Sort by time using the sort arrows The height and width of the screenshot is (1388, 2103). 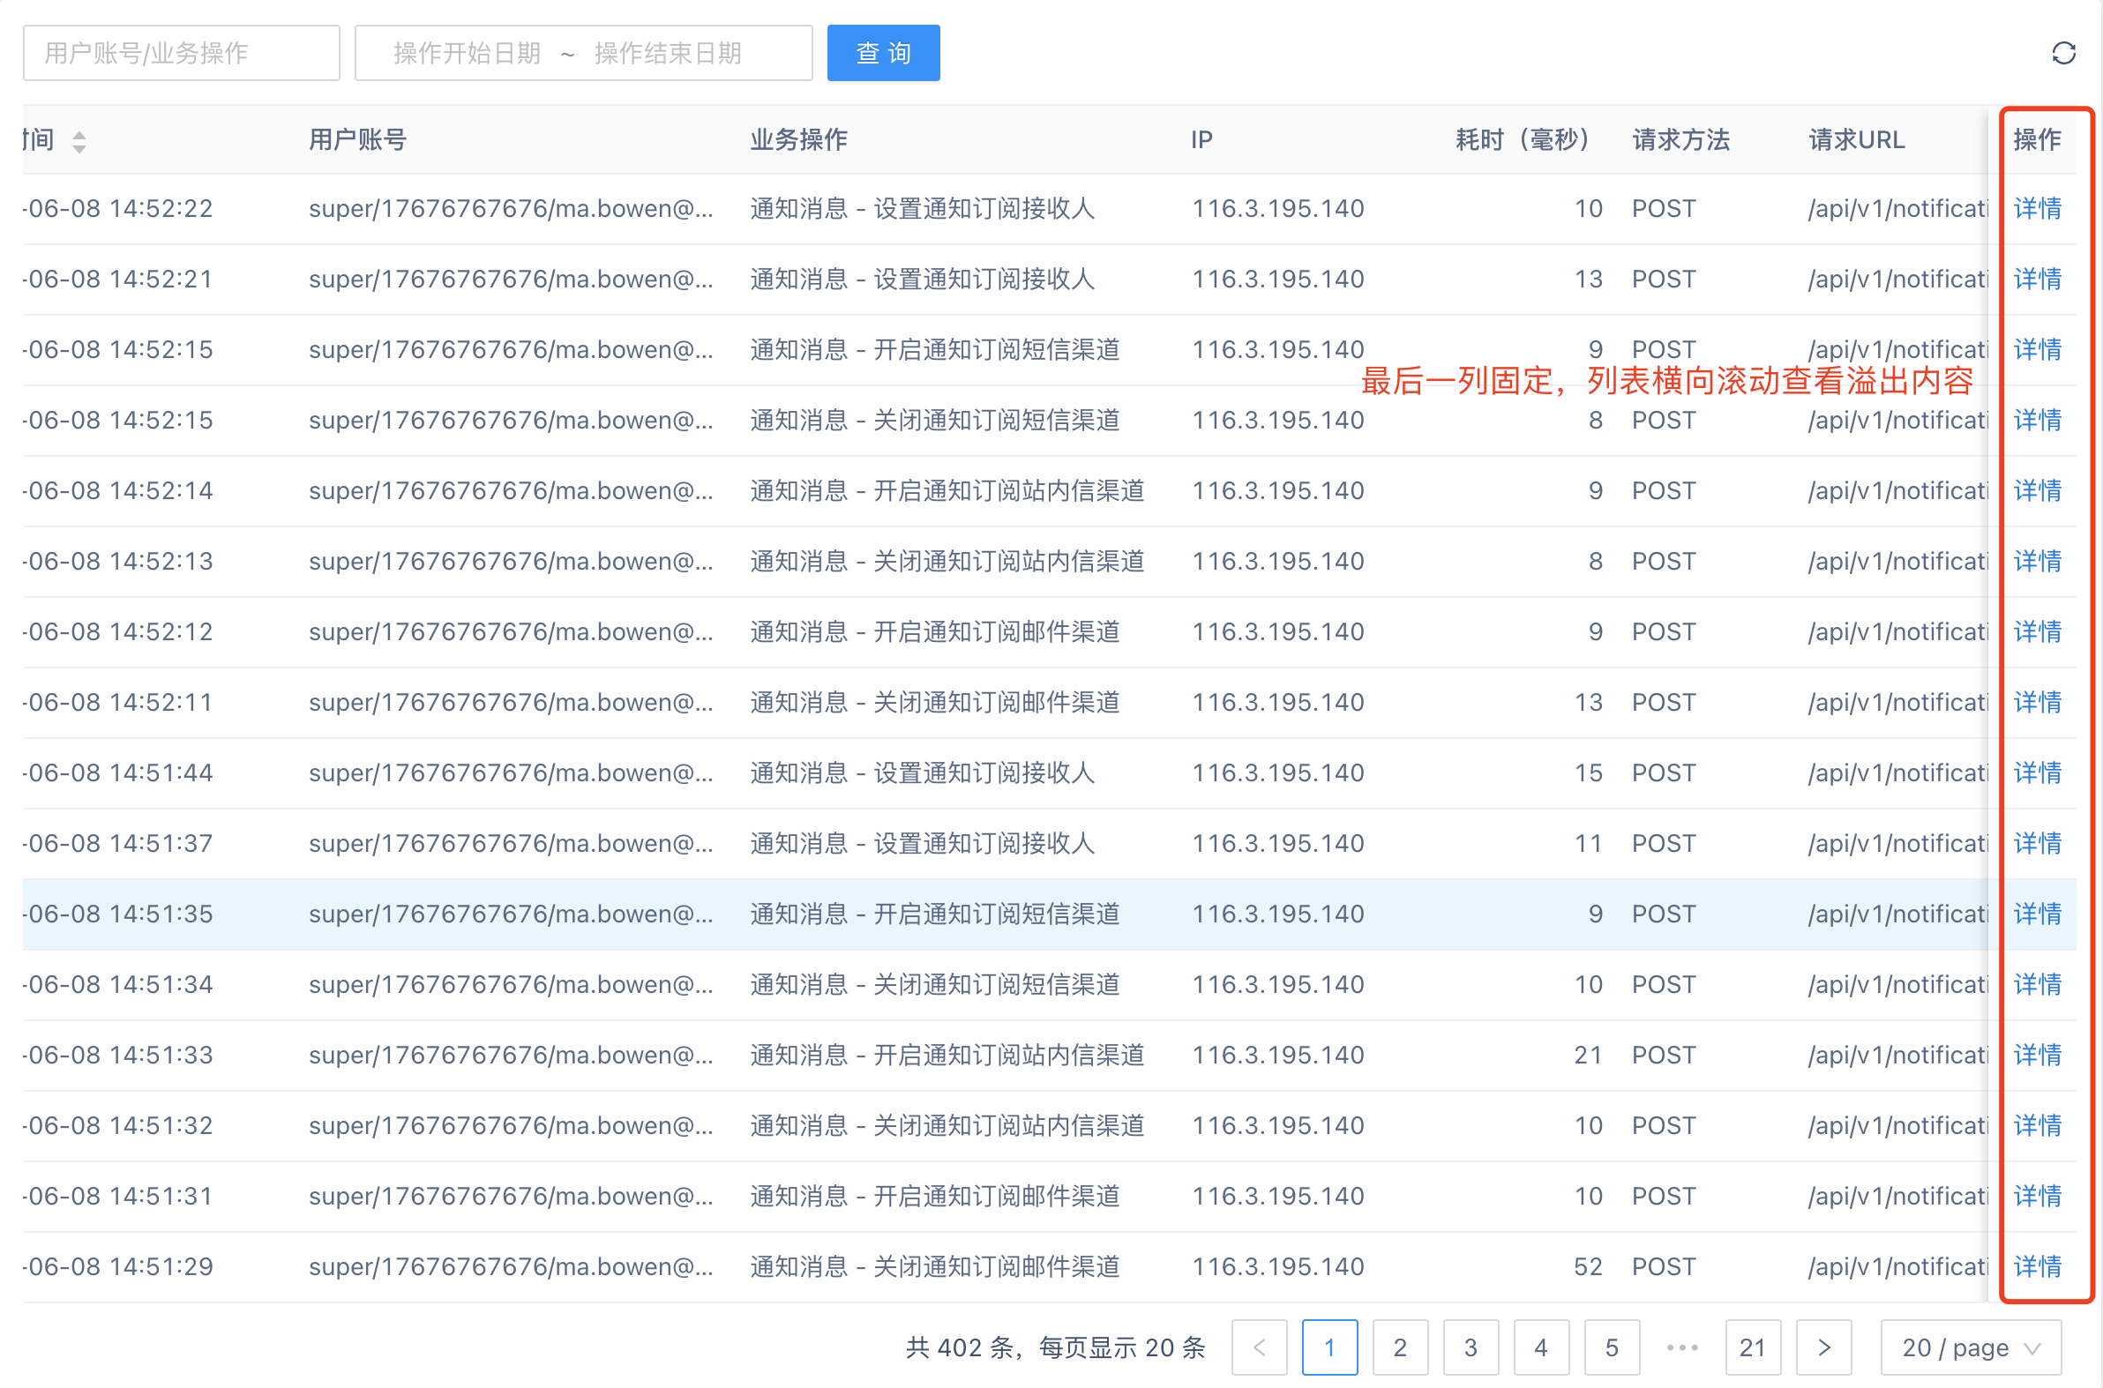coord(79,141)
